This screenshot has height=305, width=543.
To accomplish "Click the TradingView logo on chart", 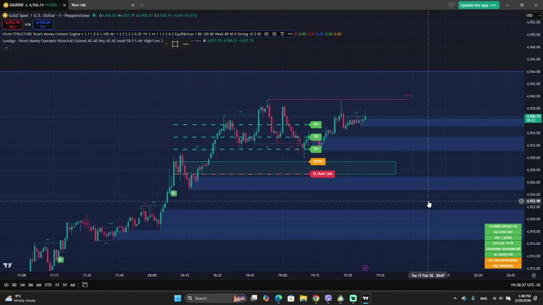I will pos(8,266).
